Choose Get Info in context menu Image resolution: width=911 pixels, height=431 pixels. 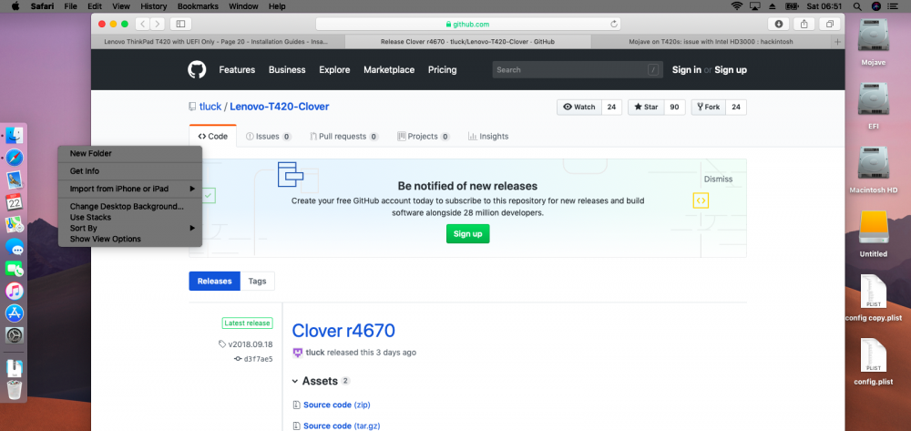130,171
